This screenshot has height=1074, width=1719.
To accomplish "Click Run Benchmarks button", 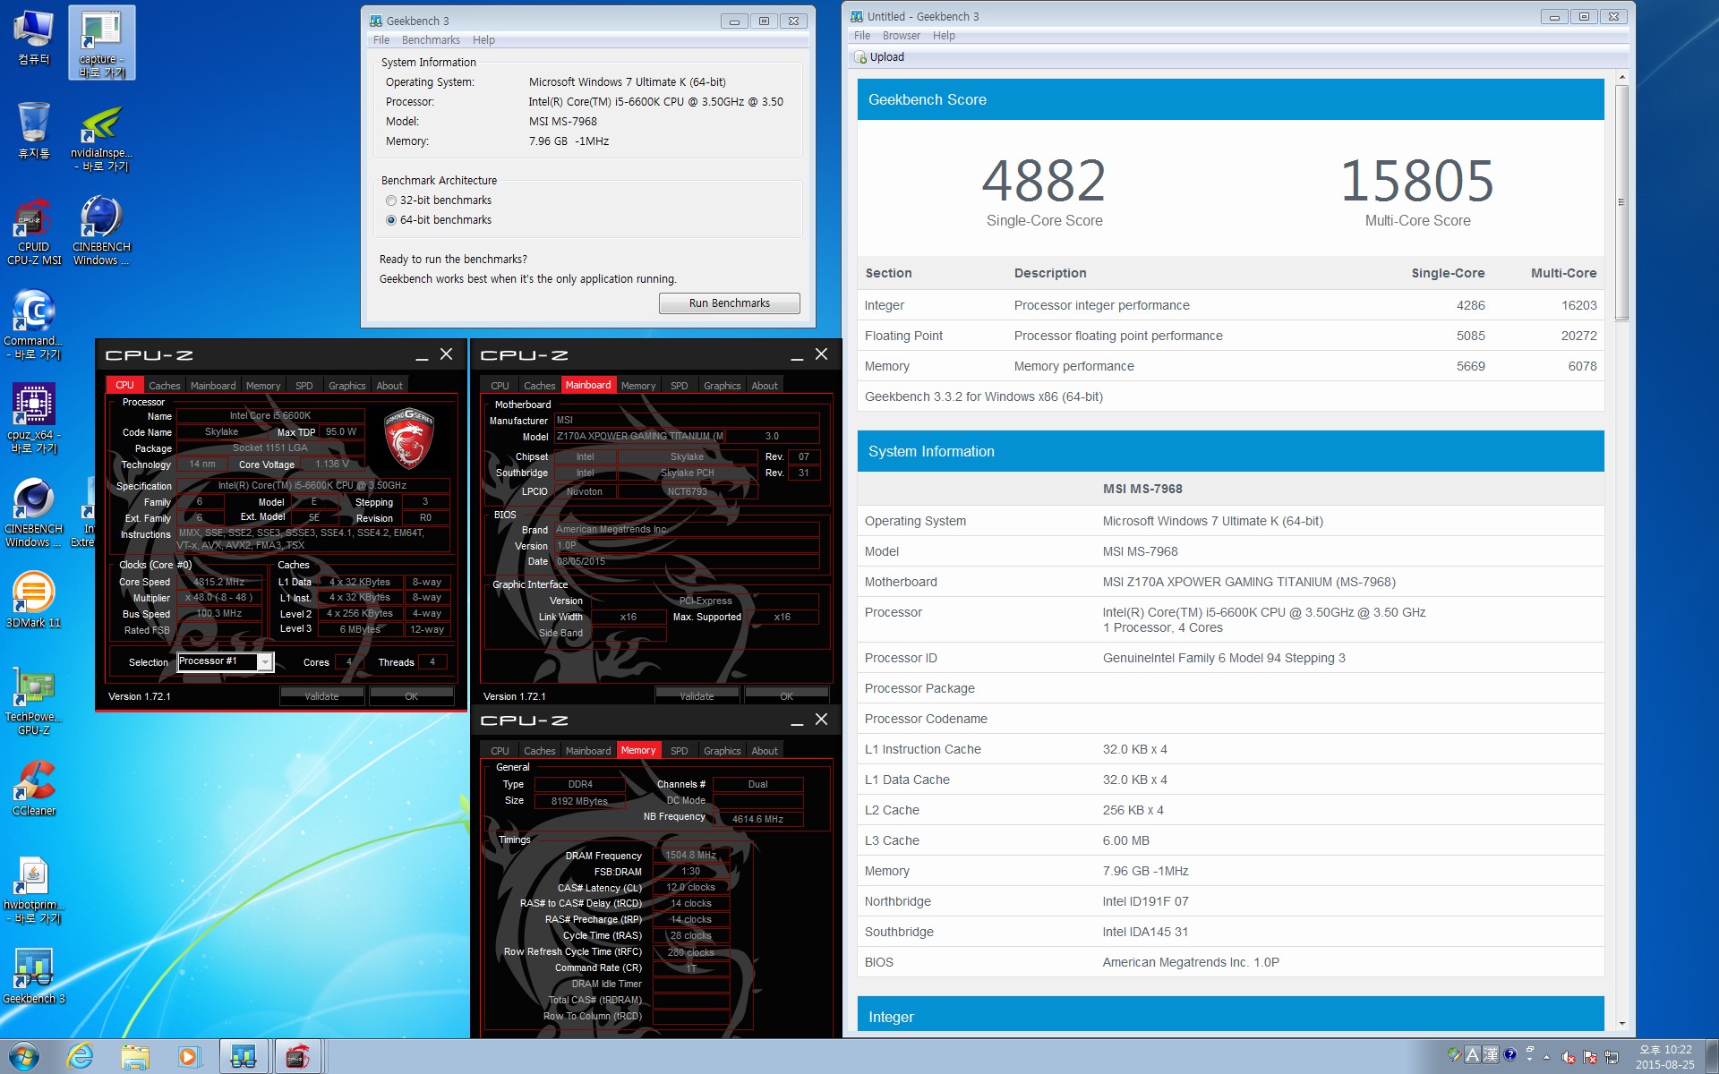I will point(730,303).
